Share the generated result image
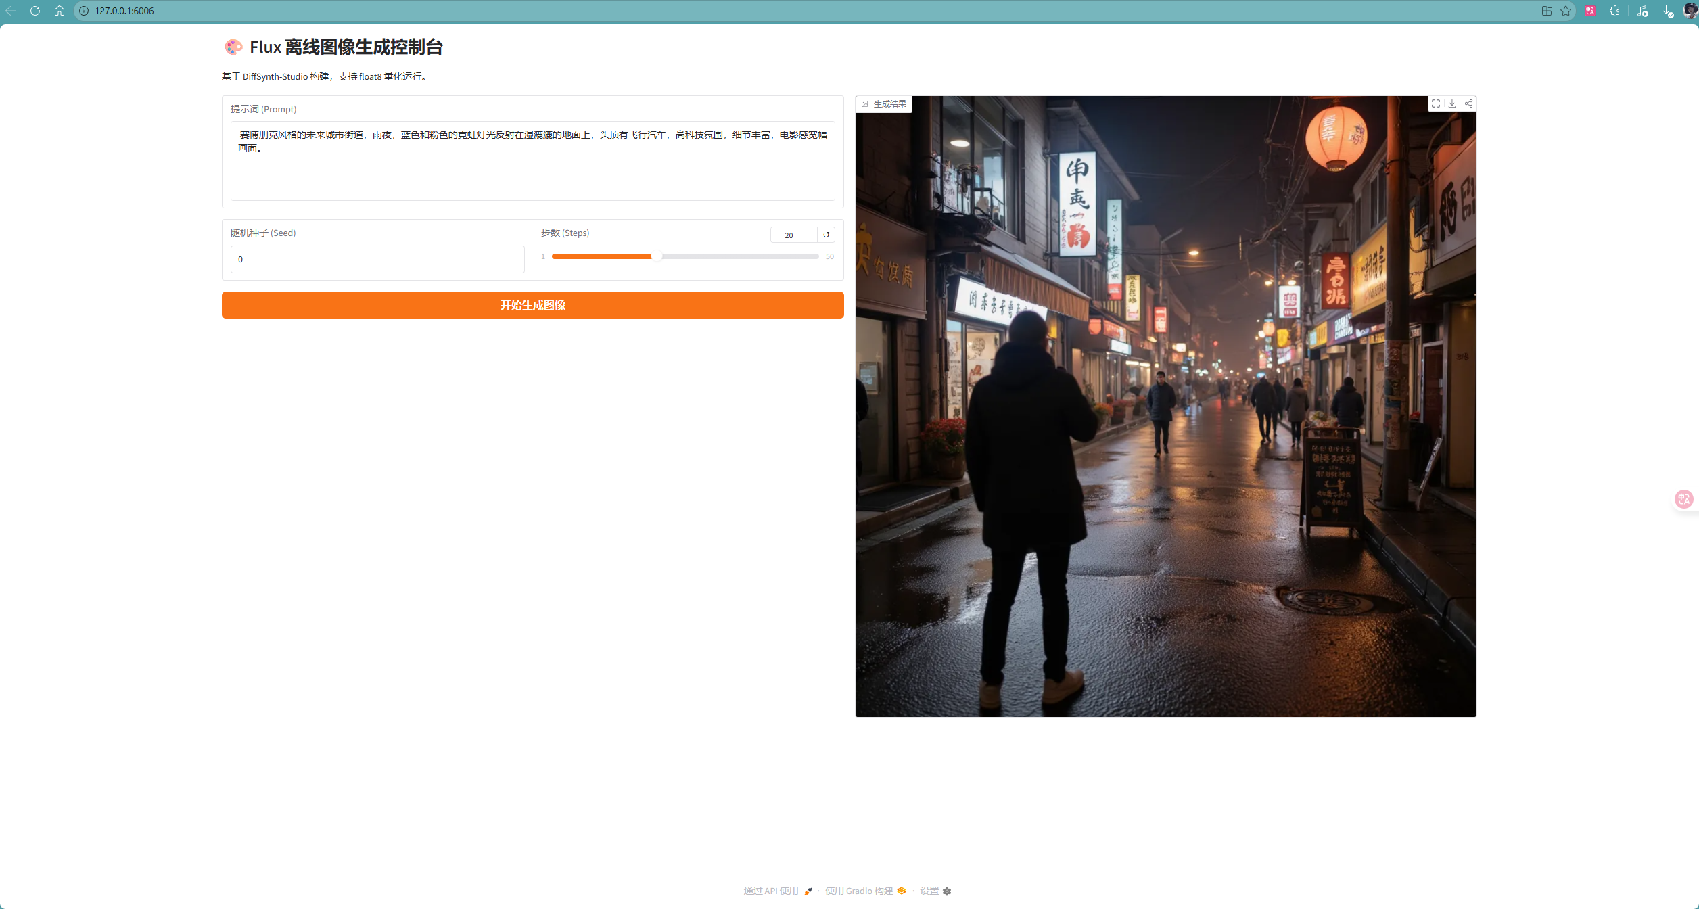Viewport: 1699px width, 909px height. click(1468, 103)
